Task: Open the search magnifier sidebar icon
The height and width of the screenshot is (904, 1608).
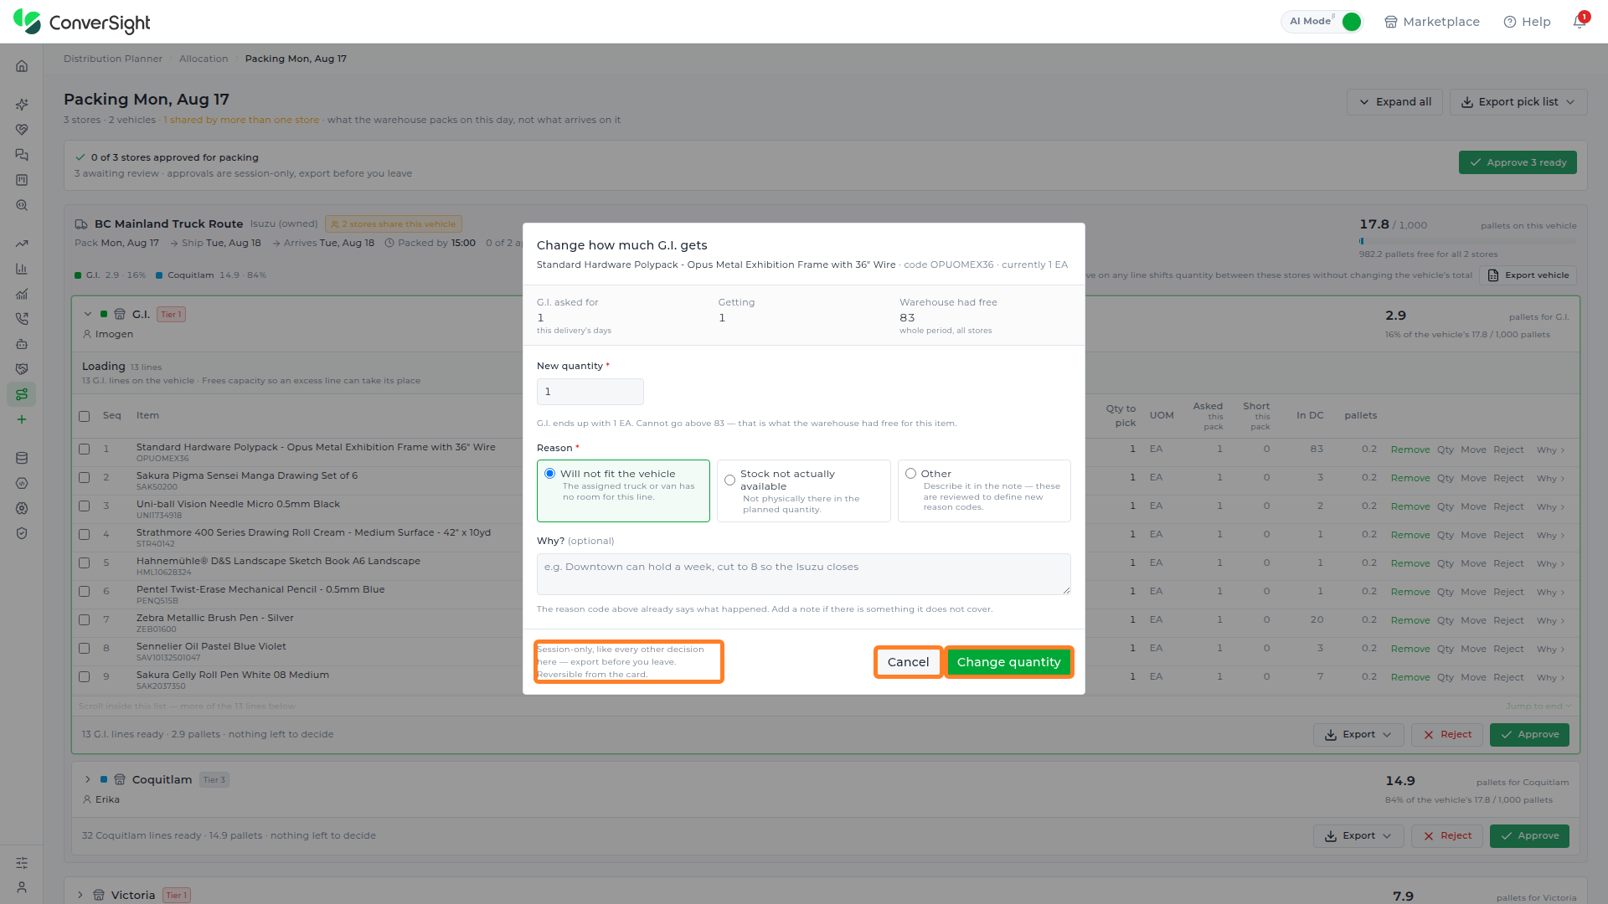Action: 22,205
